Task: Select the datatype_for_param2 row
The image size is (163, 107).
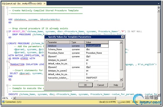Action: coord(77,71)
